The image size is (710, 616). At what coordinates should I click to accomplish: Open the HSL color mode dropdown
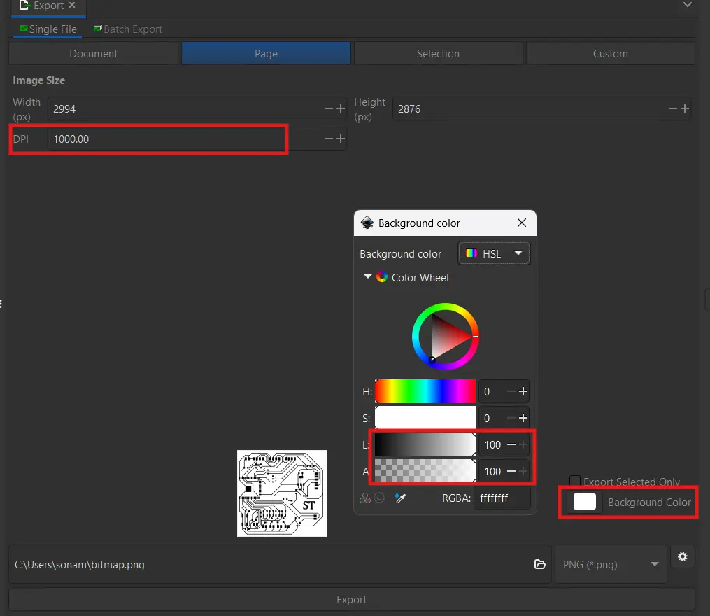click(x=494, y=253)
